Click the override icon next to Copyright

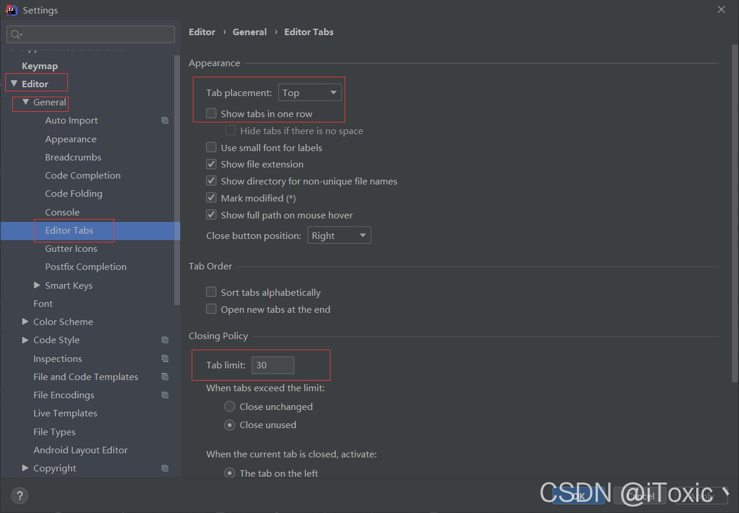pos(165,468)
